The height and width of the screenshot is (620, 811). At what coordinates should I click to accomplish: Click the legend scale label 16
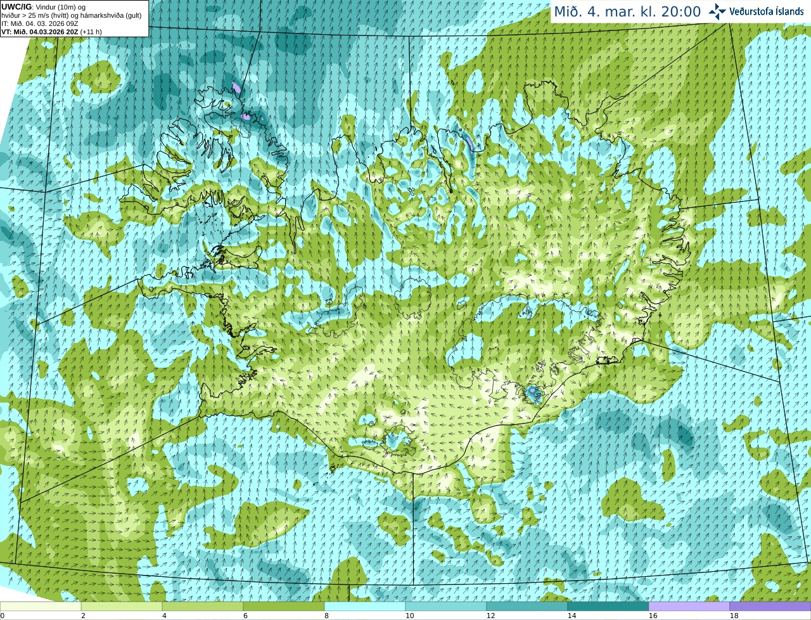pos(653,616)
